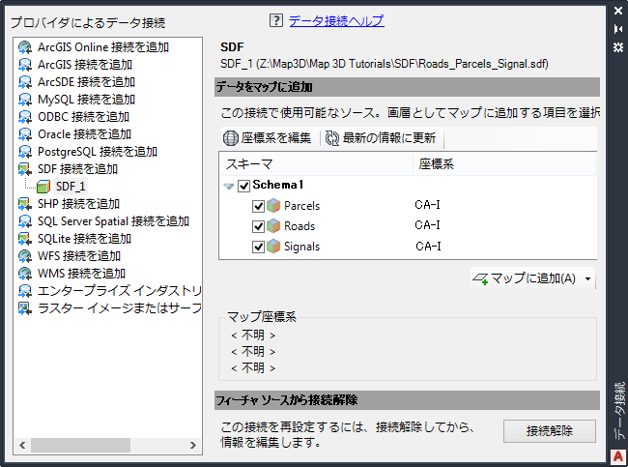Click the SDF_1 connection cube icon

pos(43,187)
